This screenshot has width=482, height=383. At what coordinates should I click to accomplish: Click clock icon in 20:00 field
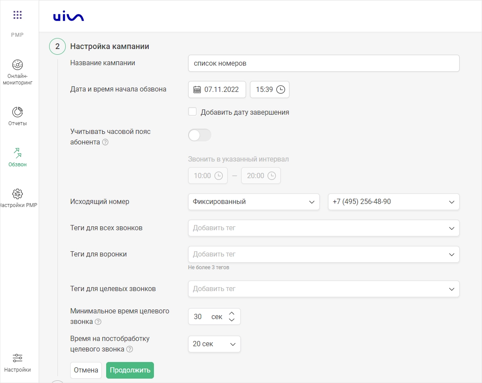272,176
